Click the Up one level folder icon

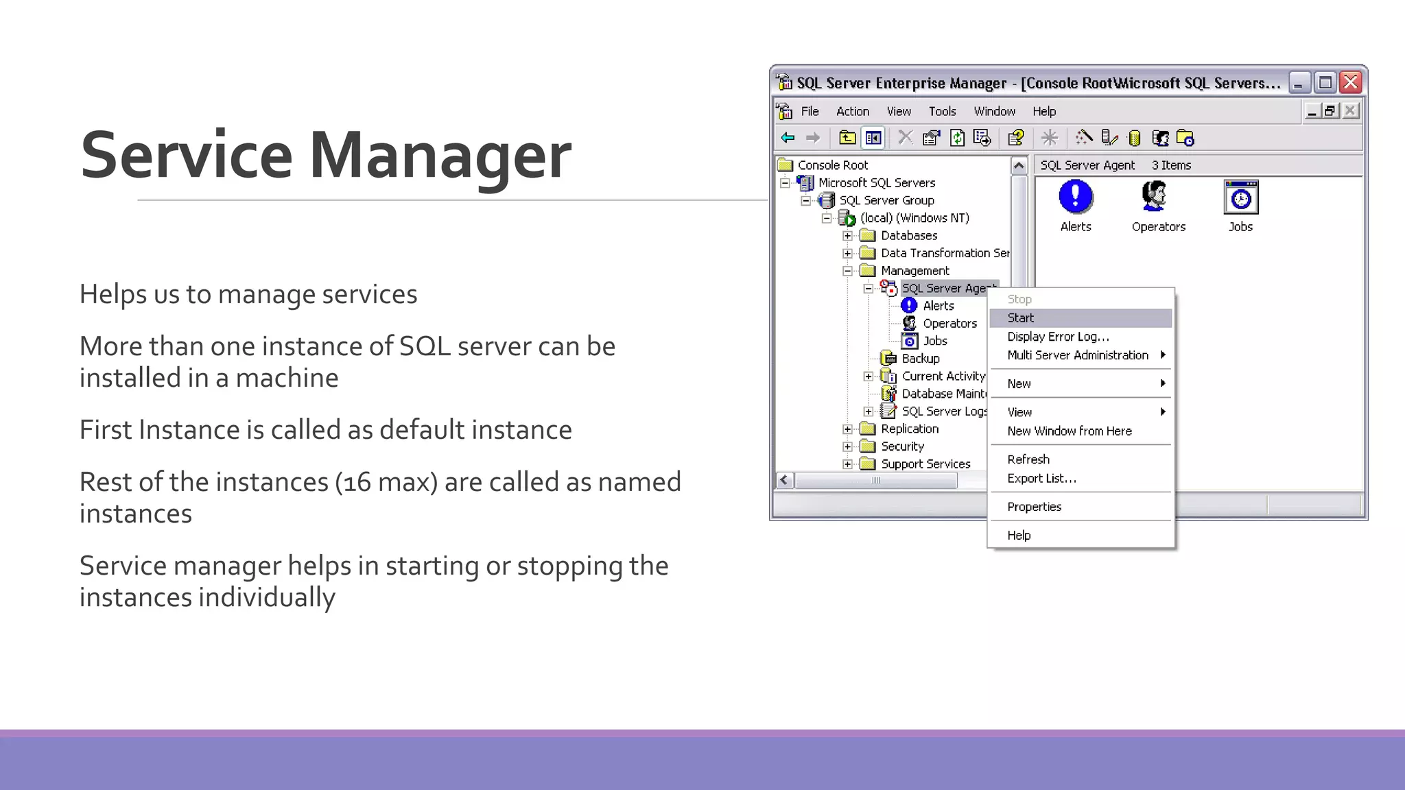click(847, 138)
